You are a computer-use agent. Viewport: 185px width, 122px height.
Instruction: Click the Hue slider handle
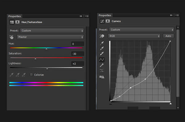point(46,49)
